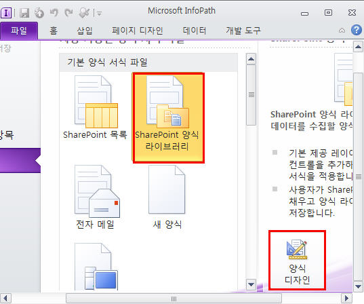Viewport: 364px width, 304px height.
Task: Click the InfoPath application icon in title bar
Action: pos(6,13)
